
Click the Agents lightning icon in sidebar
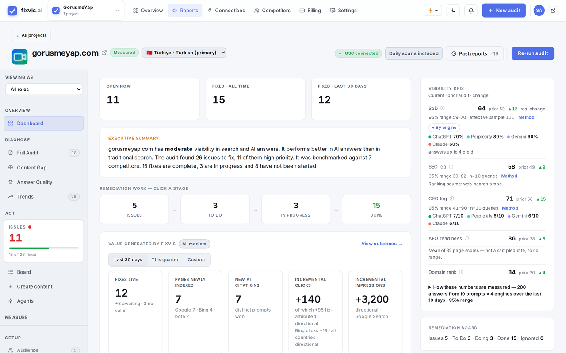coord(11,301)
